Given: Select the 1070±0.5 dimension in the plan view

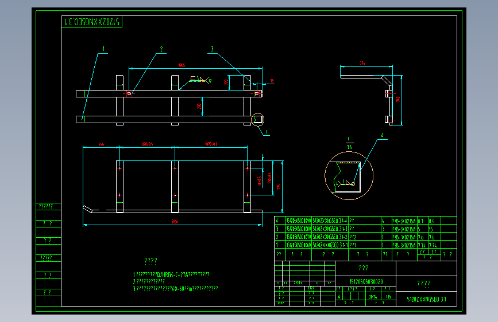Looking at the screenshot, I should click(x=211, y=144).
